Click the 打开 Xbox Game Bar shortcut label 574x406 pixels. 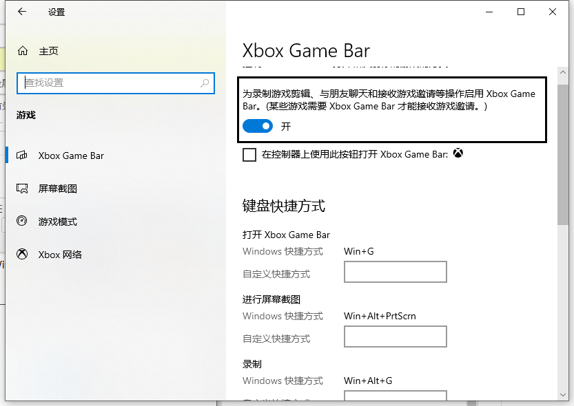coord(286,235)
